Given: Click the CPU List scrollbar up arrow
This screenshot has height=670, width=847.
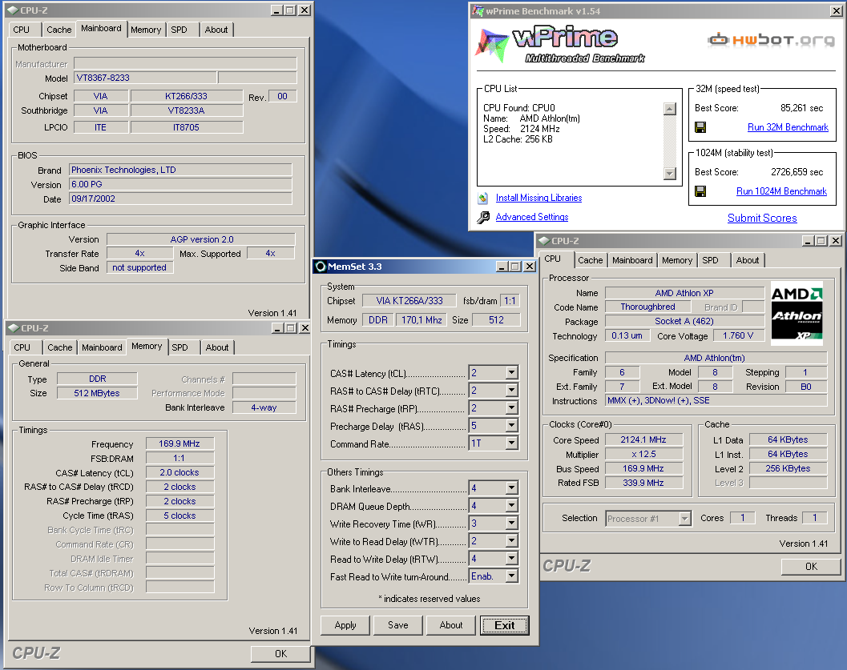Looking at the screenshot, I should pyautogui.click(x=670, y=109).
